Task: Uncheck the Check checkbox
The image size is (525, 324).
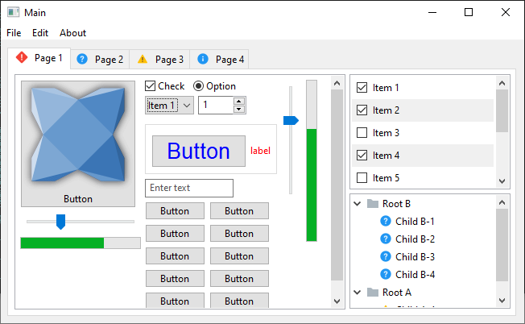Action: 150,86
